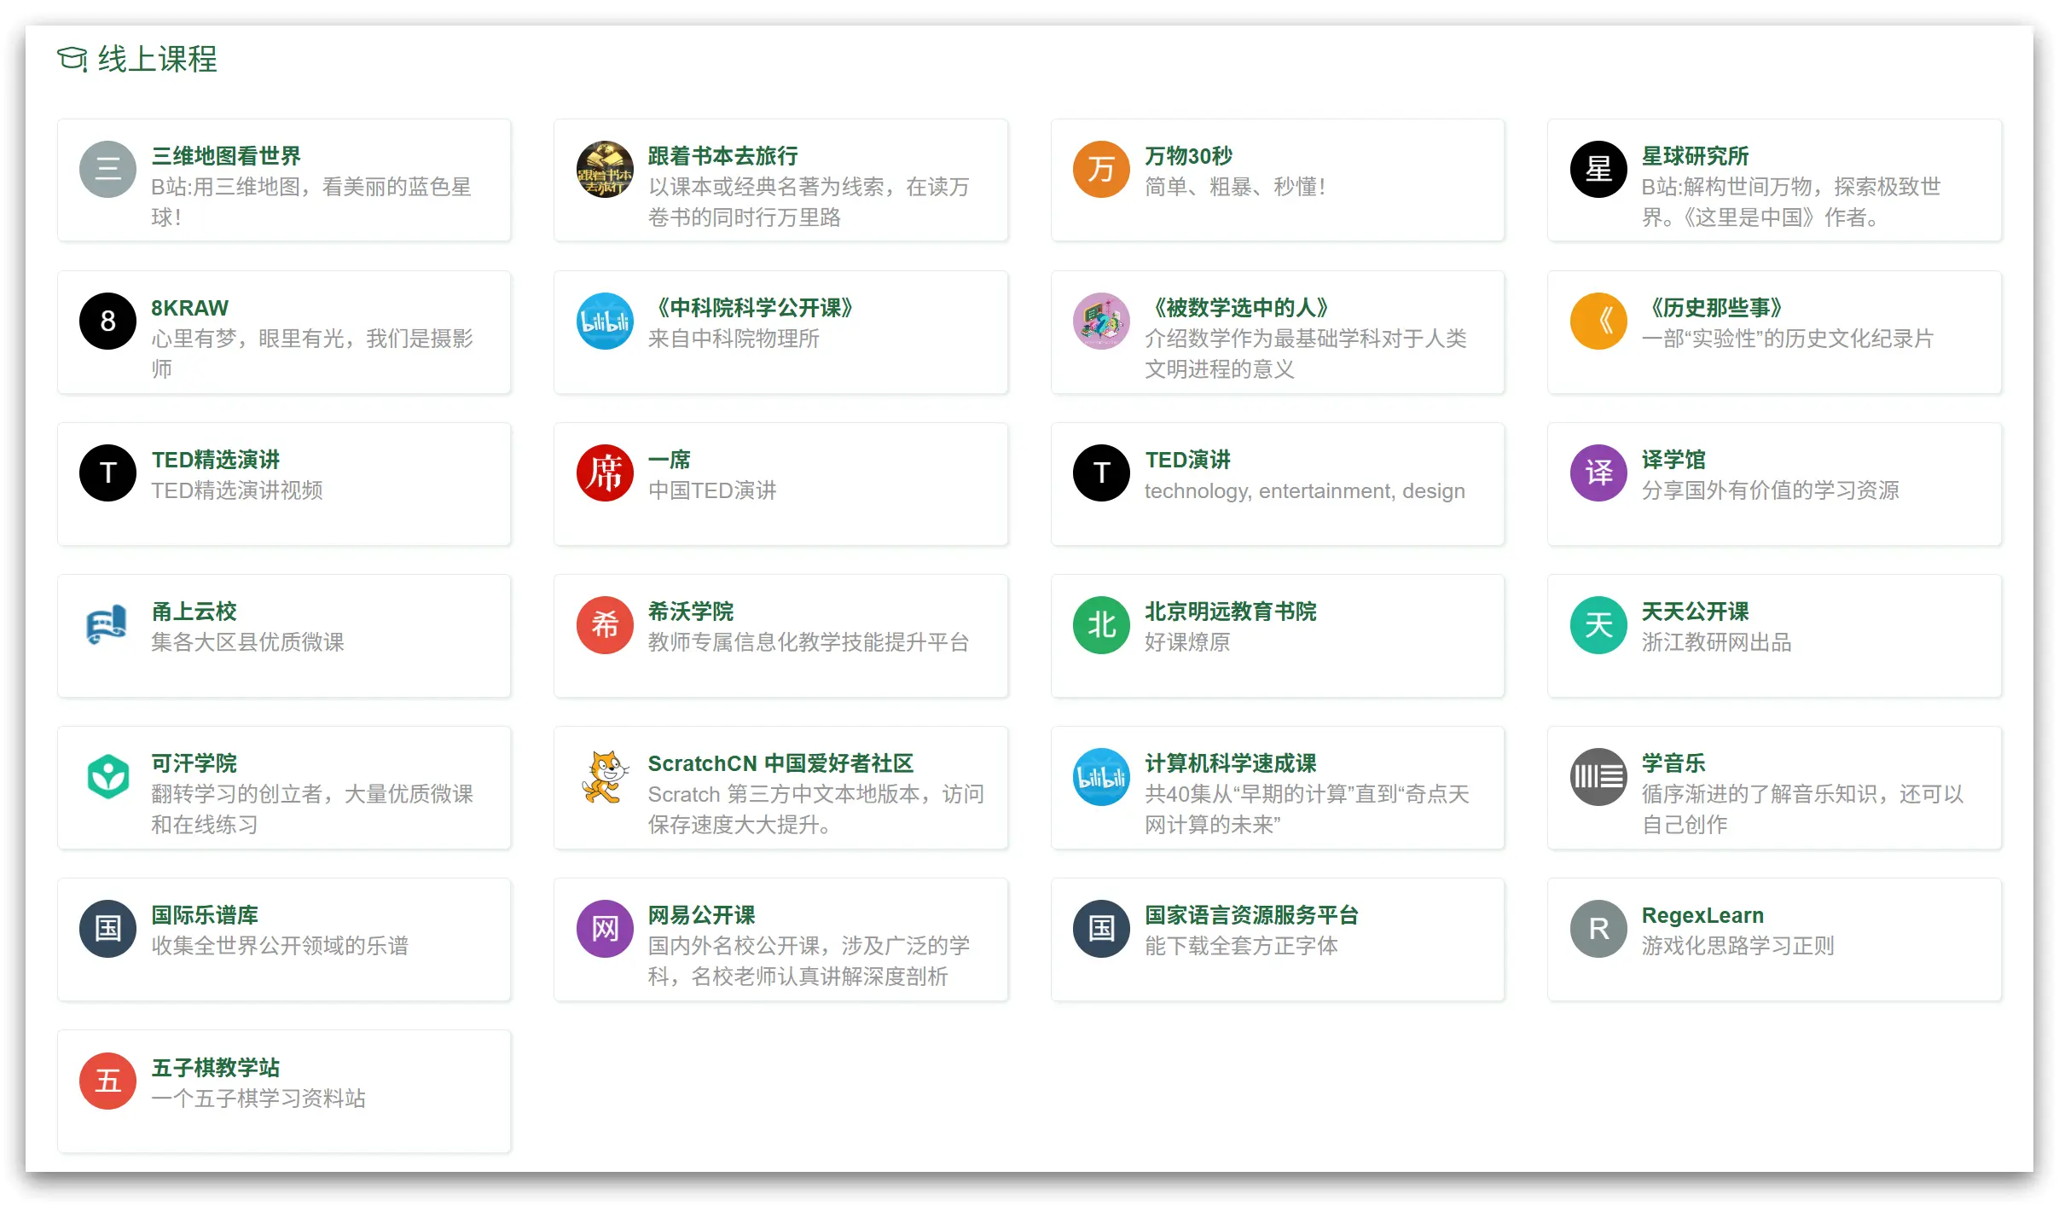Click the red 席 icon of 一席
The height and width of the screenshot is (1206, 2059).
click(605, 473)
